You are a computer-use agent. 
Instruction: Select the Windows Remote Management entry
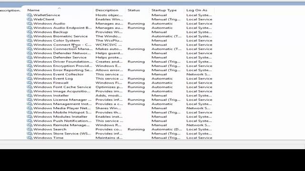pyautogui.click(x=61, y=125)
